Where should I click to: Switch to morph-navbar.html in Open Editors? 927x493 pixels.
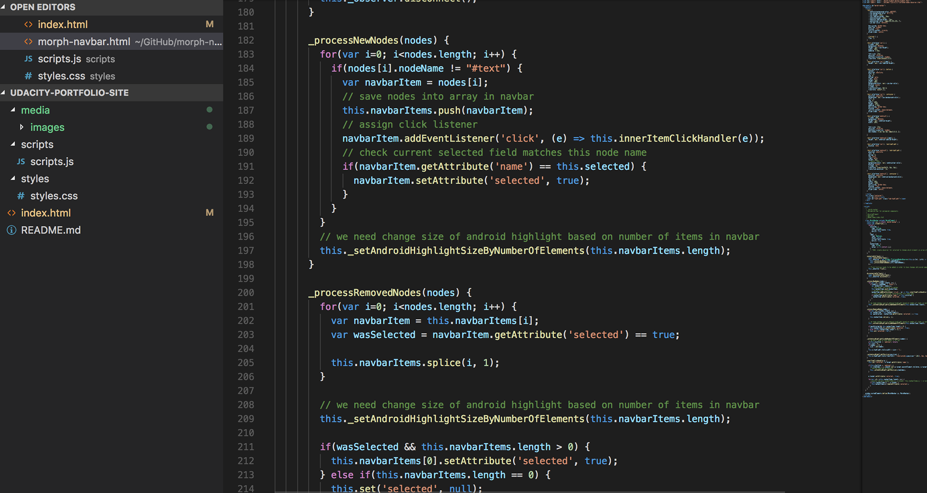point(84,42)
